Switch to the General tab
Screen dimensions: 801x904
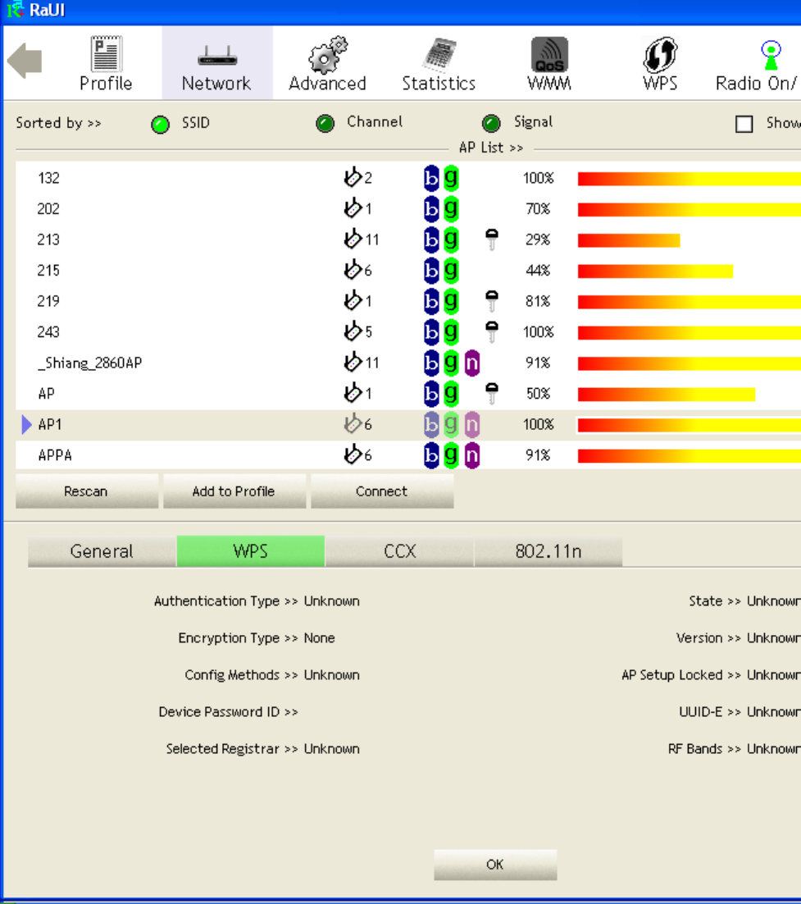(102, 551)
